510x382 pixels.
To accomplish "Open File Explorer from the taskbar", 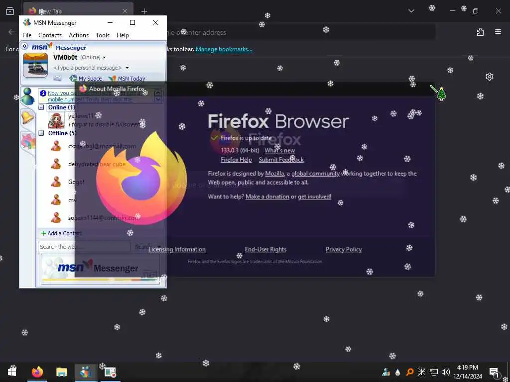I will click(x=61, y=372).
